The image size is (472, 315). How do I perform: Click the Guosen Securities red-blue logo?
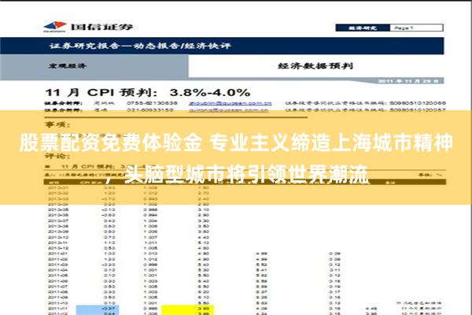click(55, 27)
